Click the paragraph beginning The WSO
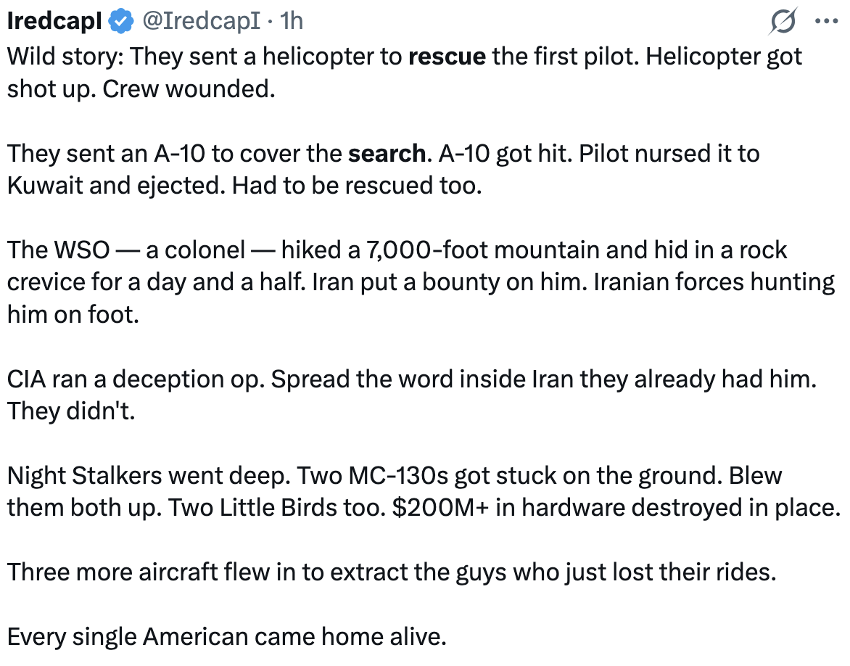Viewport: 850px width, 666px height. [421, 282]
